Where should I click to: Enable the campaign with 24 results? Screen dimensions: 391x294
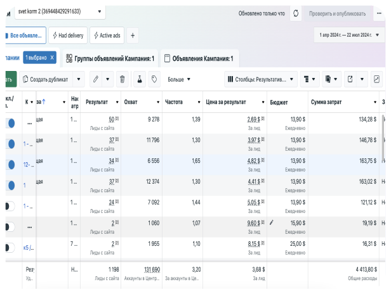(9, 205)
